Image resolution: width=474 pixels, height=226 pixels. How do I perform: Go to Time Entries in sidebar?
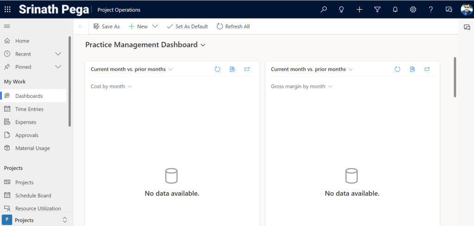click(x=29, y=109)
